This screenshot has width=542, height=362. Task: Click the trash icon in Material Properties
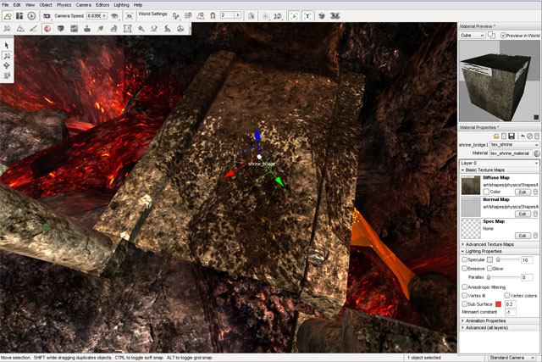pyautogui.click(x=536, y=136)
